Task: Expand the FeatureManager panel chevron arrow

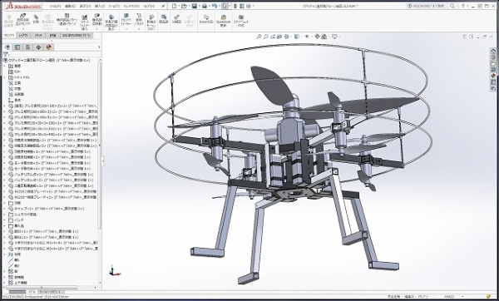Action: 99,47
